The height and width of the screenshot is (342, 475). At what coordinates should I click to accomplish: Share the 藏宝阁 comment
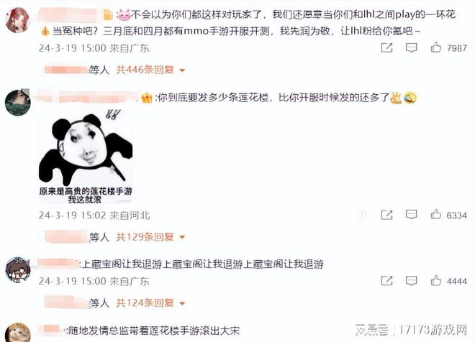tap(386, 281)
